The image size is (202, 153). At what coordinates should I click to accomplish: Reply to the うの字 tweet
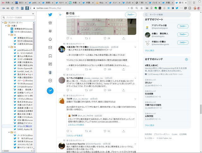[68, 131]
